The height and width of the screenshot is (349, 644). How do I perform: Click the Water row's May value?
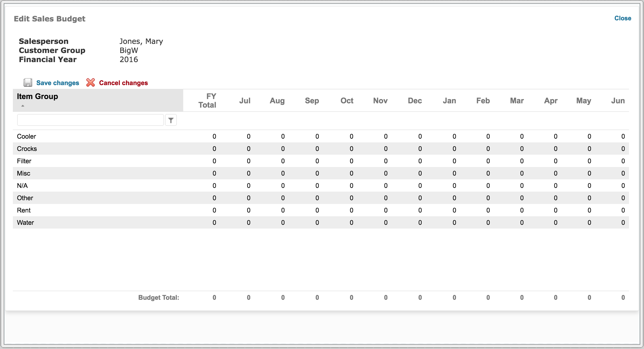[x=589, y=223]
